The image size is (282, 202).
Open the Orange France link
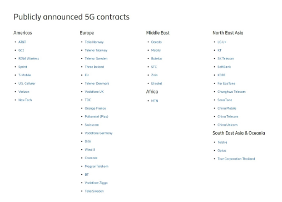(95, 109)
